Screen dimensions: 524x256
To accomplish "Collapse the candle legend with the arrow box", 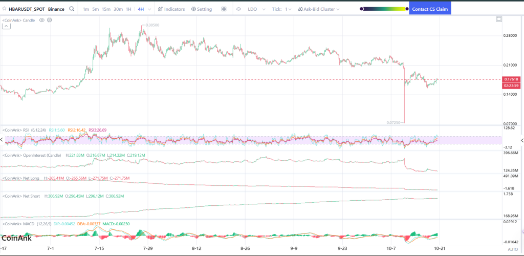I will (x=7, y=26).
